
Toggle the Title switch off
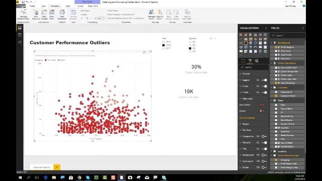click(x=264, y=149)
